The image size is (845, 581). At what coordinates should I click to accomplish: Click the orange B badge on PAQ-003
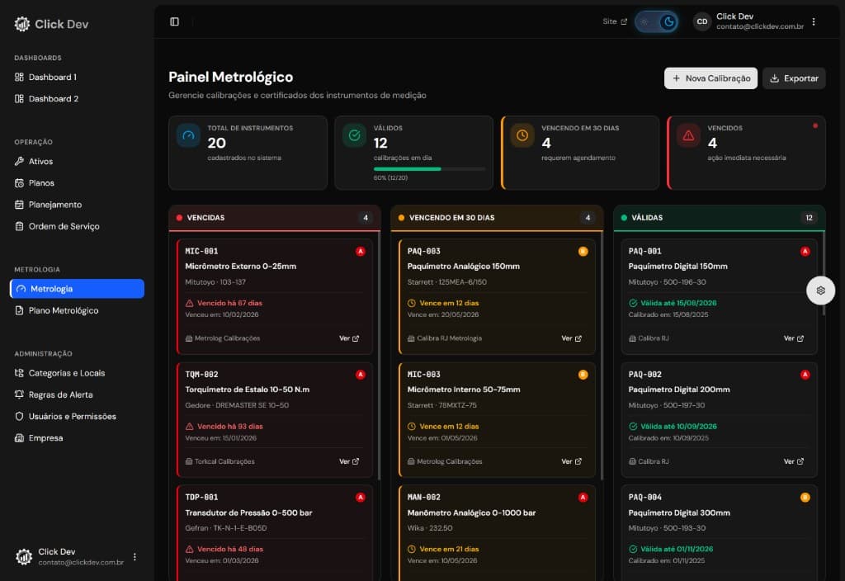click(x=583, y=251)
